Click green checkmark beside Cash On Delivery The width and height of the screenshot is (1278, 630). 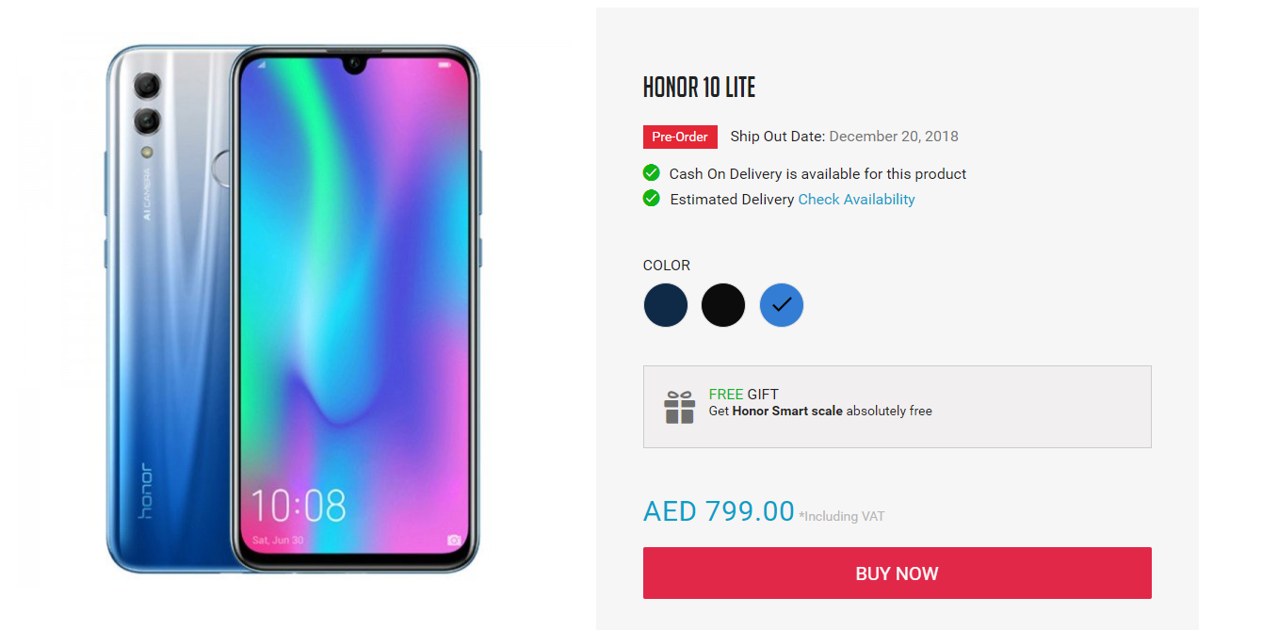(651, 172)
